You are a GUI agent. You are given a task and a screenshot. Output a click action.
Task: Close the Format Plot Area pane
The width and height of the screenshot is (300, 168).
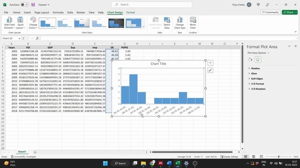296,46
